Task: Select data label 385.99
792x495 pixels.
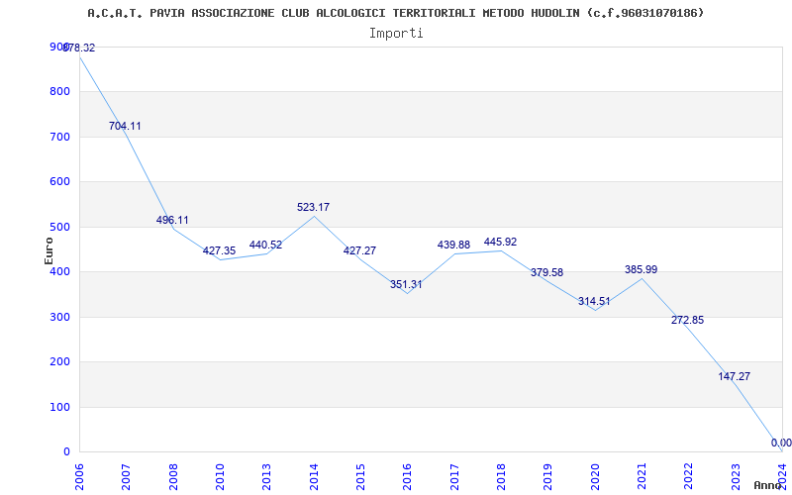Action: click(x=641, y=269)
